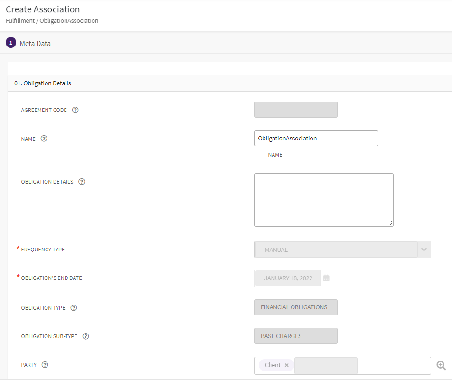Expand the Frequency Type dropdown arrow
This screenshot has height=380, width=452.
coord(424,250)
